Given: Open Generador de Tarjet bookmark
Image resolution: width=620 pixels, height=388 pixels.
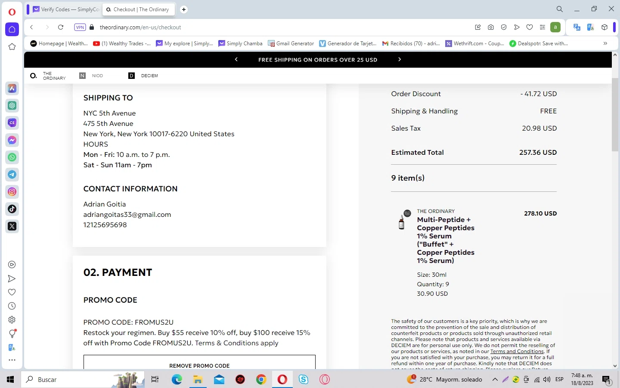Looking at the screenshot, I should (x=348, y=44).
